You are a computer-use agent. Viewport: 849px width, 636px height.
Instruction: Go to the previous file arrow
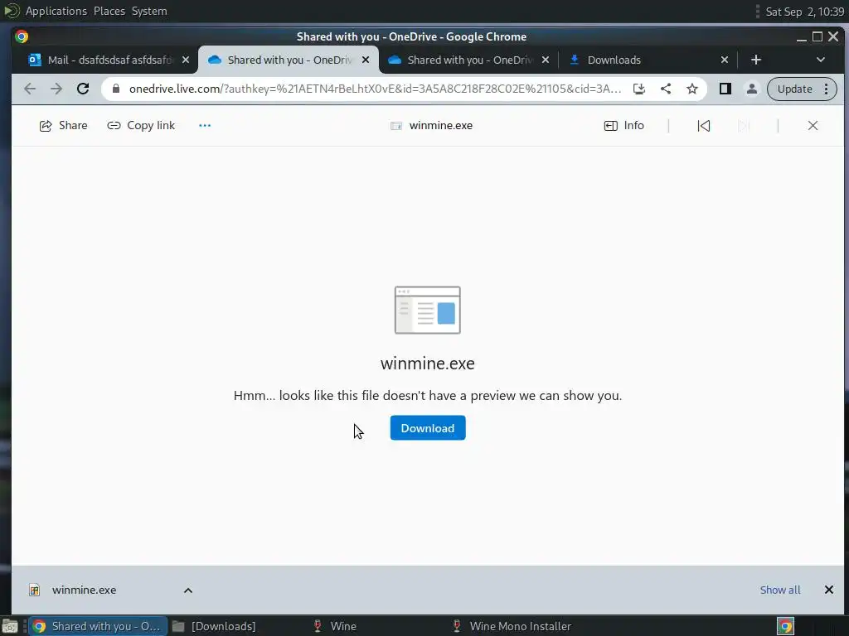pos(703,126)
